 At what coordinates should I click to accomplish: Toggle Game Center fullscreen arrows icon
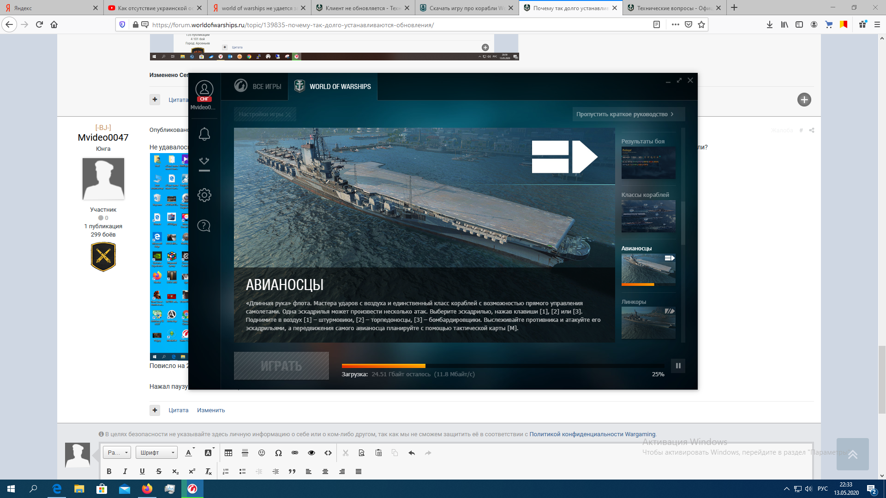click(679, 80)
